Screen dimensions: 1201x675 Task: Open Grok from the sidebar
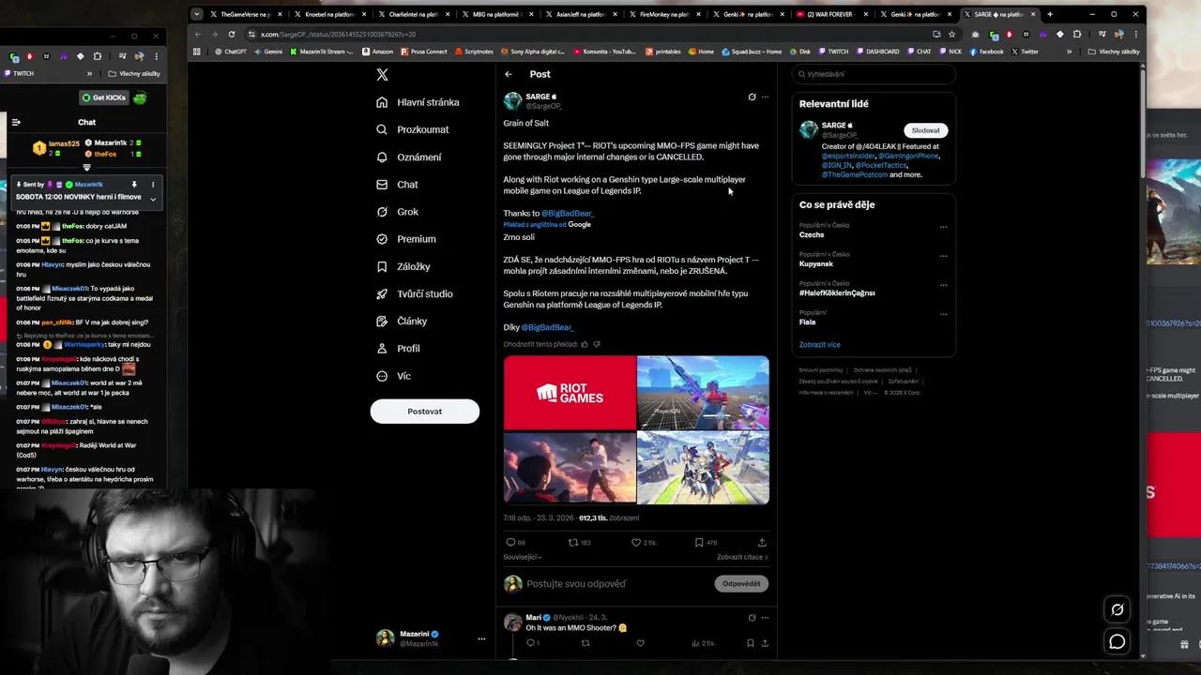pyautogui.click(x=398, y=212)
